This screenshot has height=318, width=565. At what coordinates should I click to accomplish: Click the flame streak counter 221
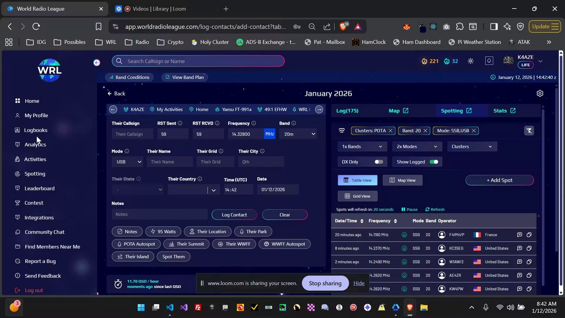pyautogui.click(x=430, y=61)
